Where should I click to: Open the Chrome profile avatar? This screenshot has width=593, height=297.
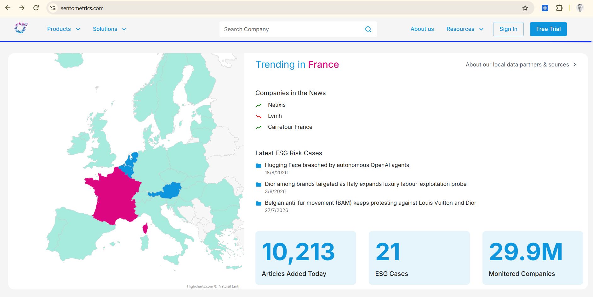click(x=580, y=8)
